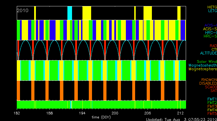Click the 2010 year label
This screenshot has width=217, height=121.
(23, 10)
